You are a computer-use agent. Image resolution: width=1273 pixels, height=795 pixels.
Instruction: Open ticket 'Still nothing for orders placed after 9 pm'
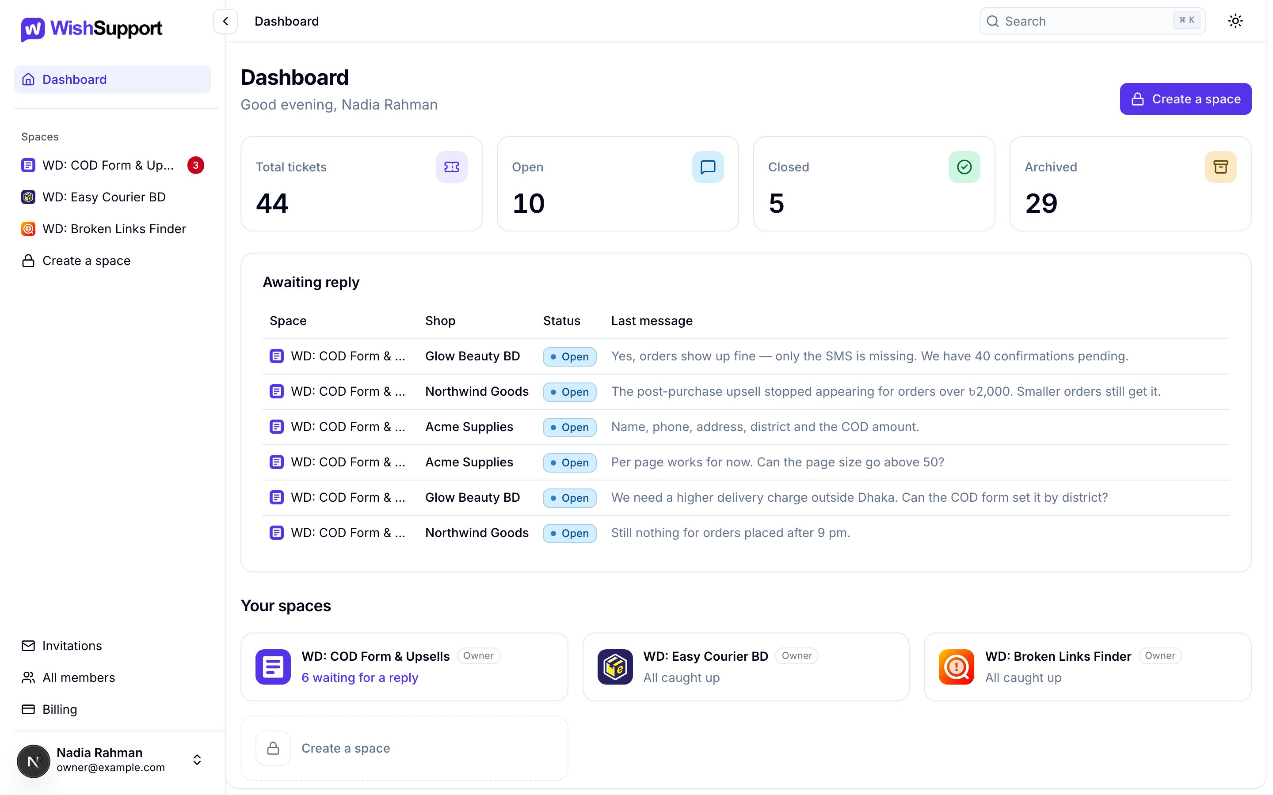(746, 533)
